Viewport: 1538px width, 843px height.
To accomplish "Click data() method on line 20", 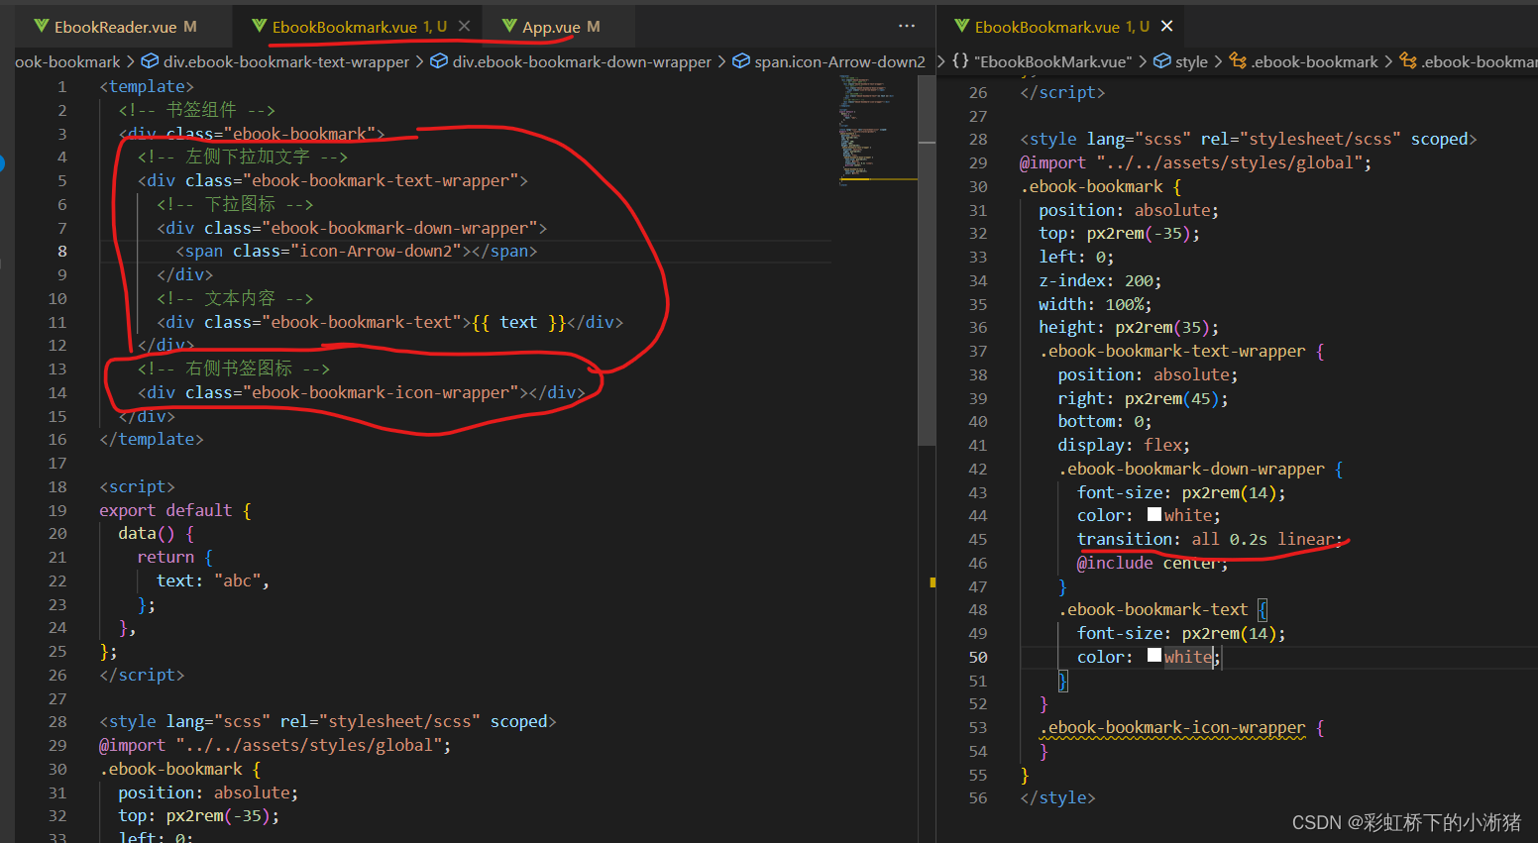I will tap(147, 533).
